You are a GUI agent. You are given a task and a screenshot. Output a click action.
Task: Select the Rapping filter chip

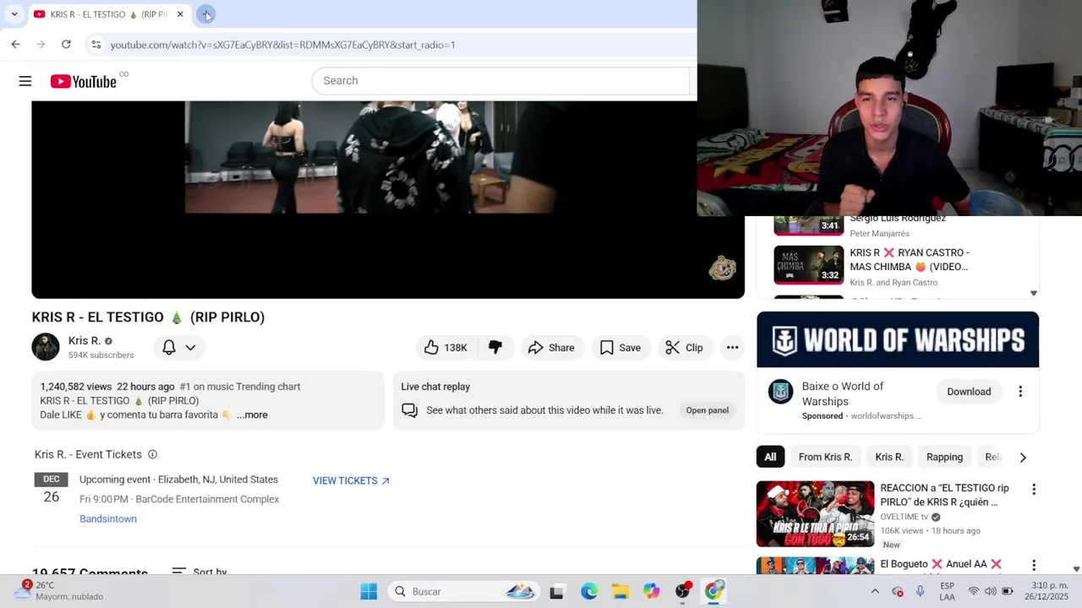click(944, 457)
